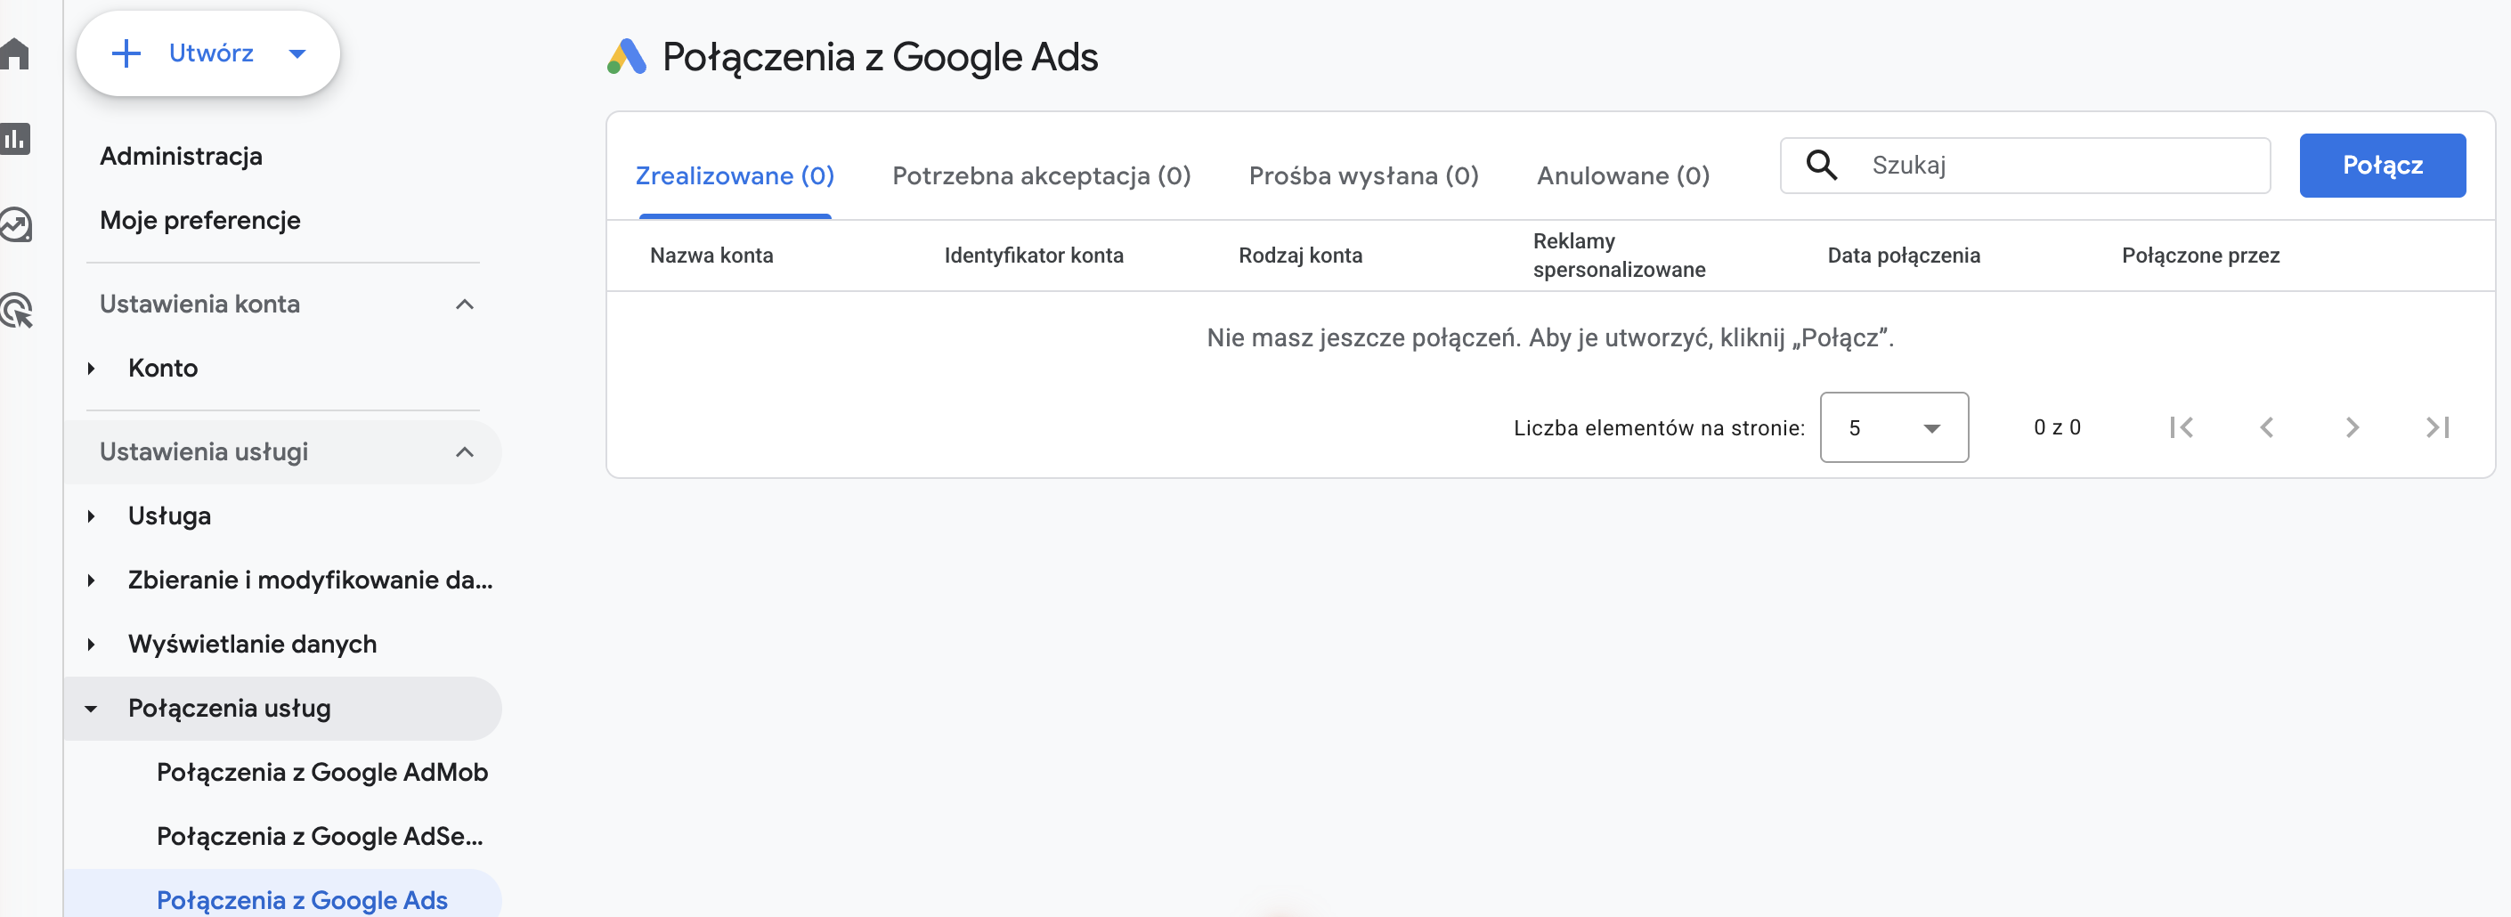Click the Data połączenia column header
Image resolution: width=2511 pixels, height=917 pixels.
(x=1904, y=256)
